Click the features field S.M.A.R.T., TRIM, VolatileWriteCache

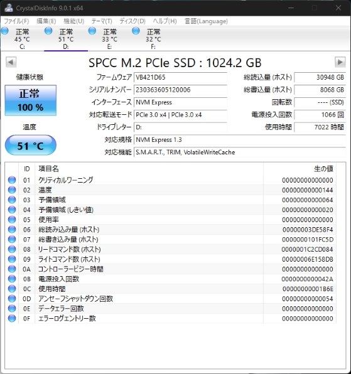(240, 152)
